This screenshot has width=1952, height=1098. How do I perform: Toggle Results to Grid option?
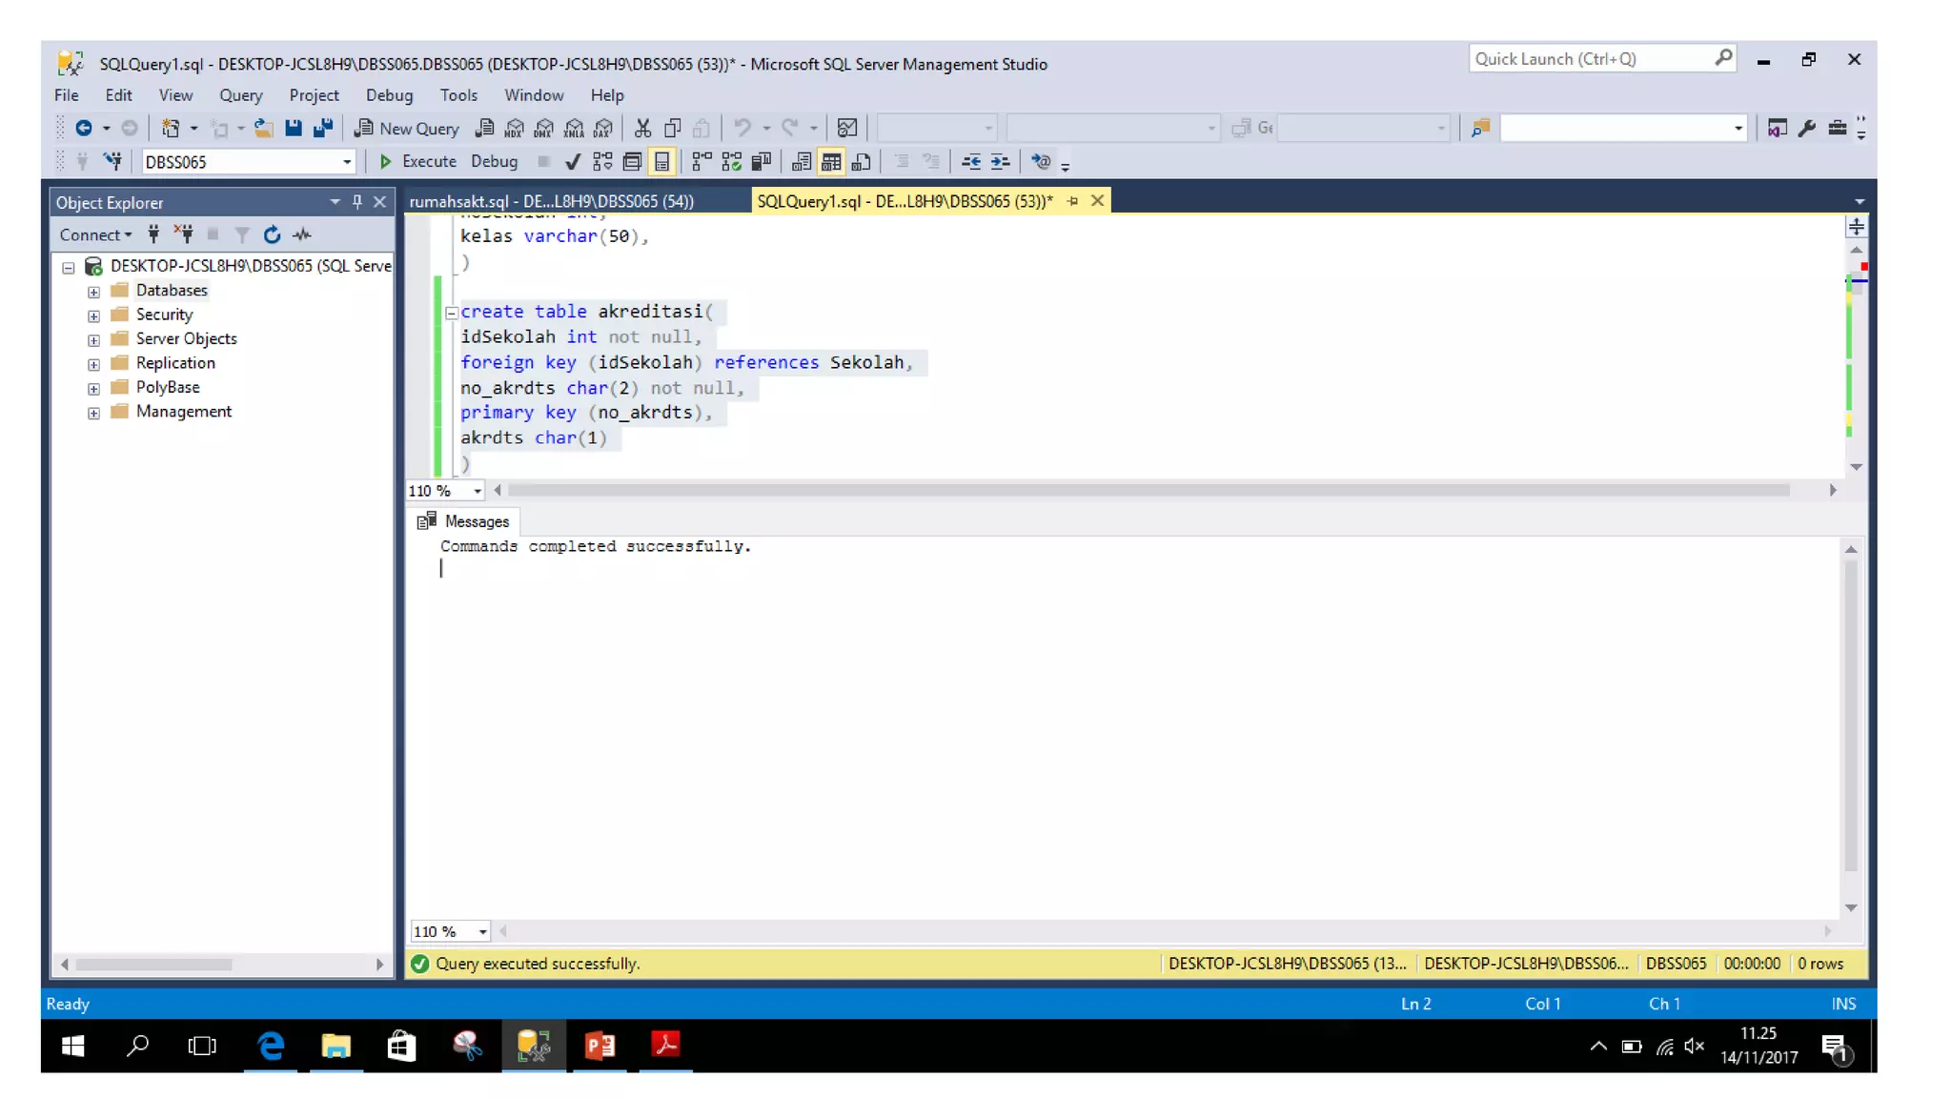831,162
